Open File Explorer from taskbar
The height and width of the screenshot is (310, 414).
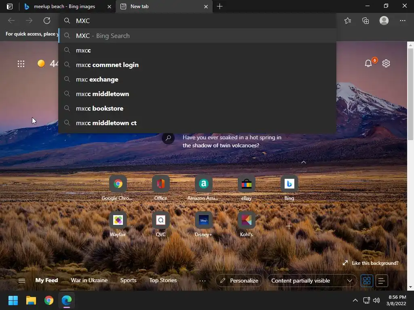point(31,300)
